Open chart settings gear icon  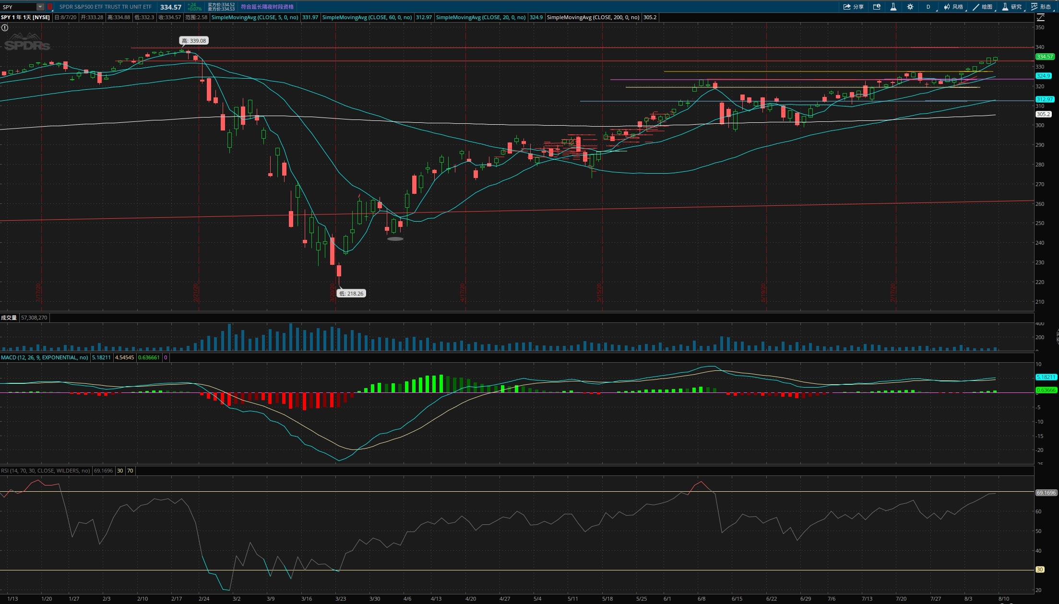[910, 7]
